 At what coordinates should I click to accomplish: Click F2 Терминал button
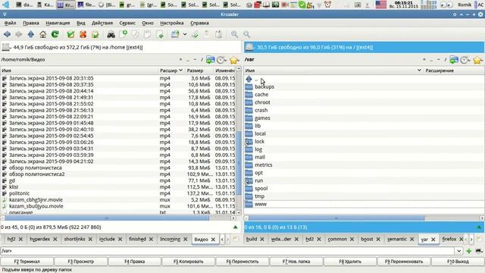point(27,262)
